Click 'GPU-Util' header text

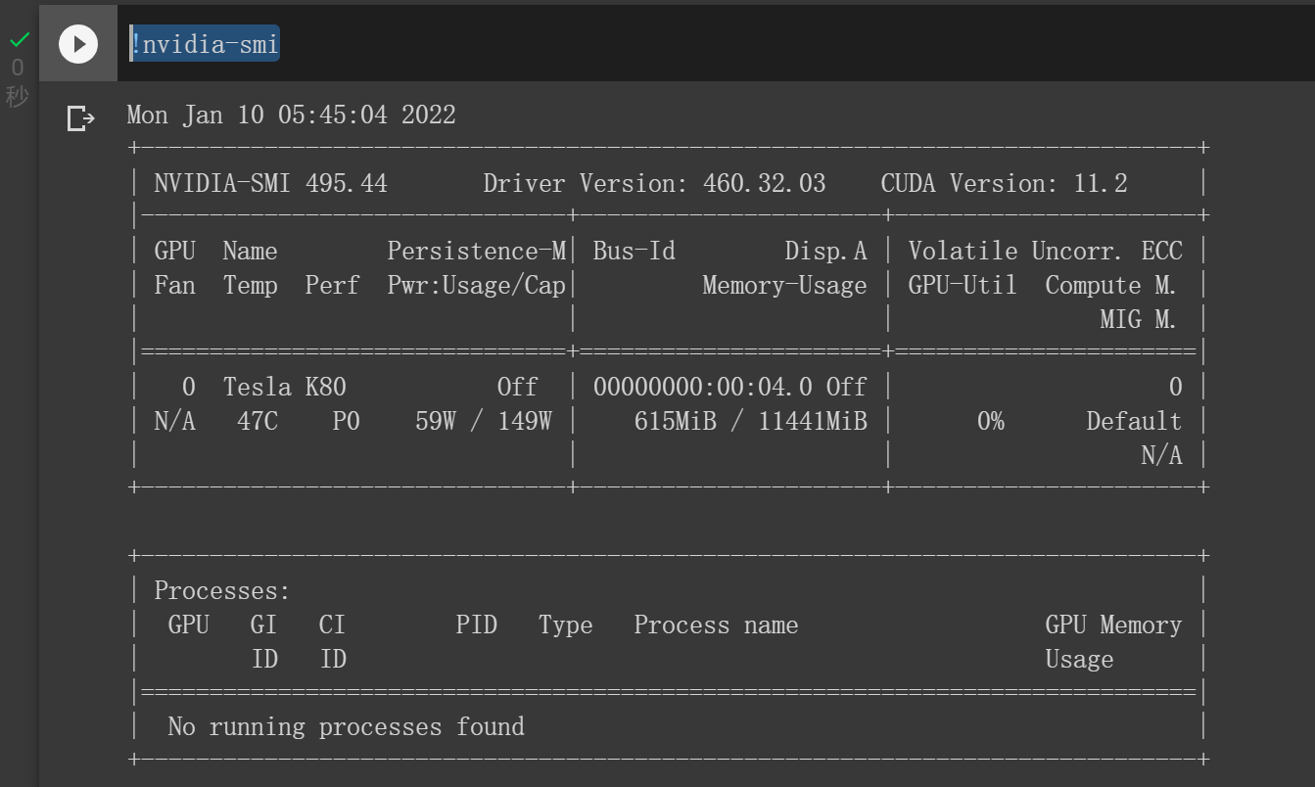pyautogui.click(x=963, y=286)
